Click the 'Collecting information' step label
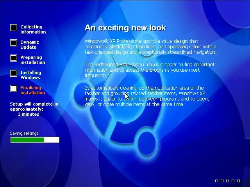The width and height of the screenshot is (250, 187). tap(33, 30)
